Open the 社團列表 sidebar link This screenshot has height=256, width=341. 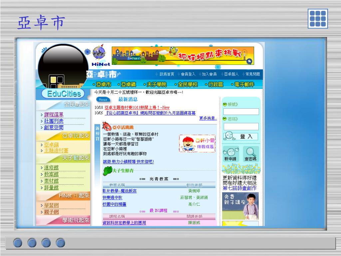coord(54,121)
